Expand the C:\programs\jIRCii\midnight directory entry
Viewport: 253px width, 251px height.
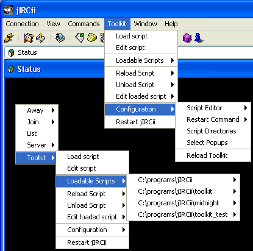point(184,203)
